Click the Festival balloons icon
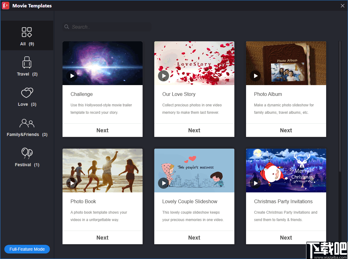Image resolution: width=348 pixels, height=259 pixels. coord(27,153)
